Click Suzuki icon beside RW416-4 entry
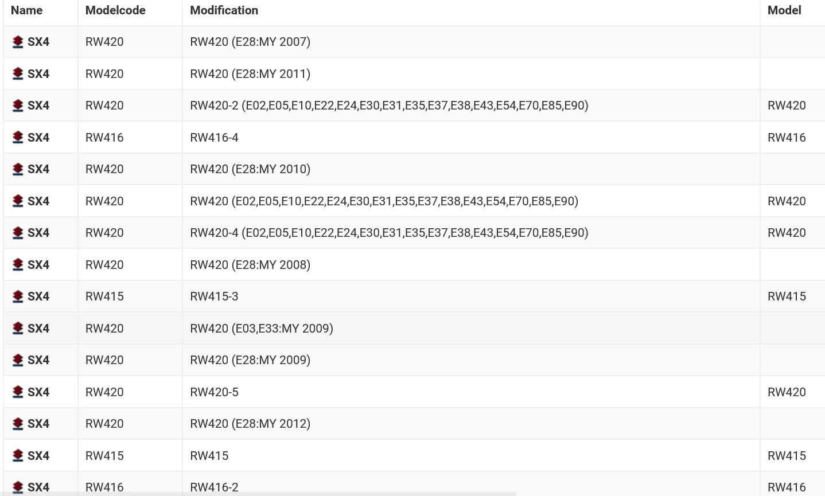Image resolution: width=825 pixels, height=496 pixels. [18, 138]
